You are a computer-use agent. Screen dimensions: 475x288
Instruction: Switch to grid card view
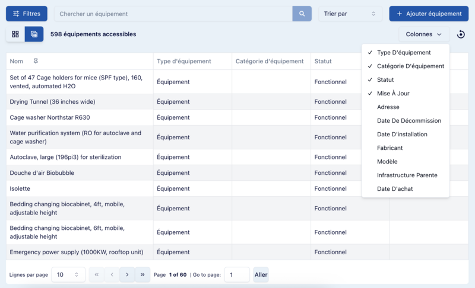pos(15,34)
